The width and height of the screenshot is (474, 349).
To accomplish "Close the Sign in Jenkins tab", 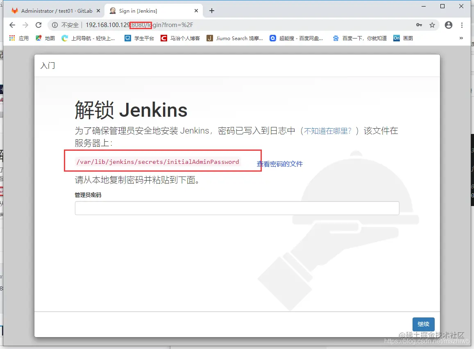I will click(196, 11).
